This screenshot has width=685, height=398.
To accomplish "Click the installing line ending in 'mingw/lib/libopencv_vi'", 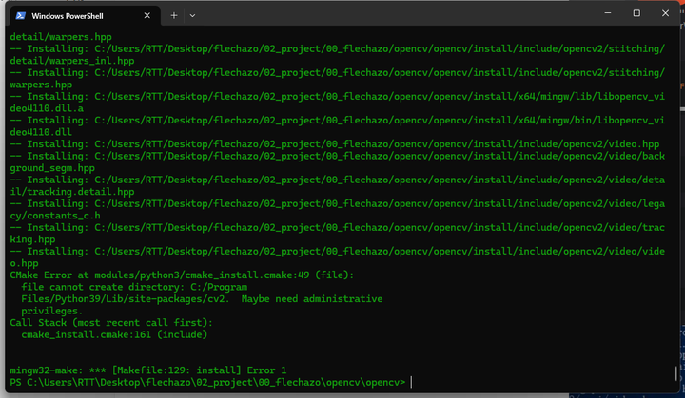I will point(337,97).
